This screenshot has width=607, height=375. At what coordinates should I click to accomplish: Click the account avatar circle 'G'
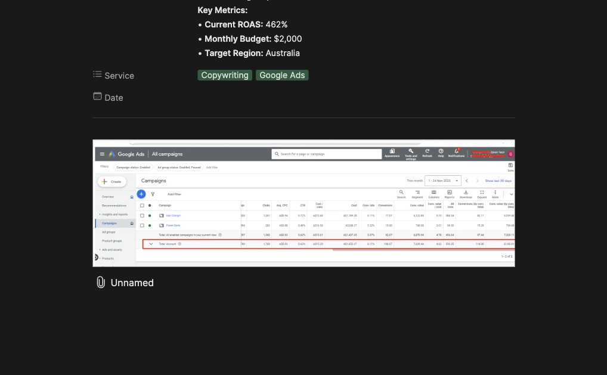click(x=510, y=154)
